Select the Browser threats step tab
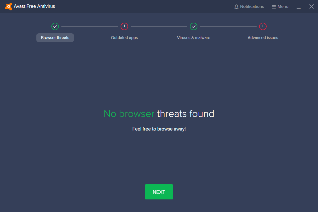 55,38
